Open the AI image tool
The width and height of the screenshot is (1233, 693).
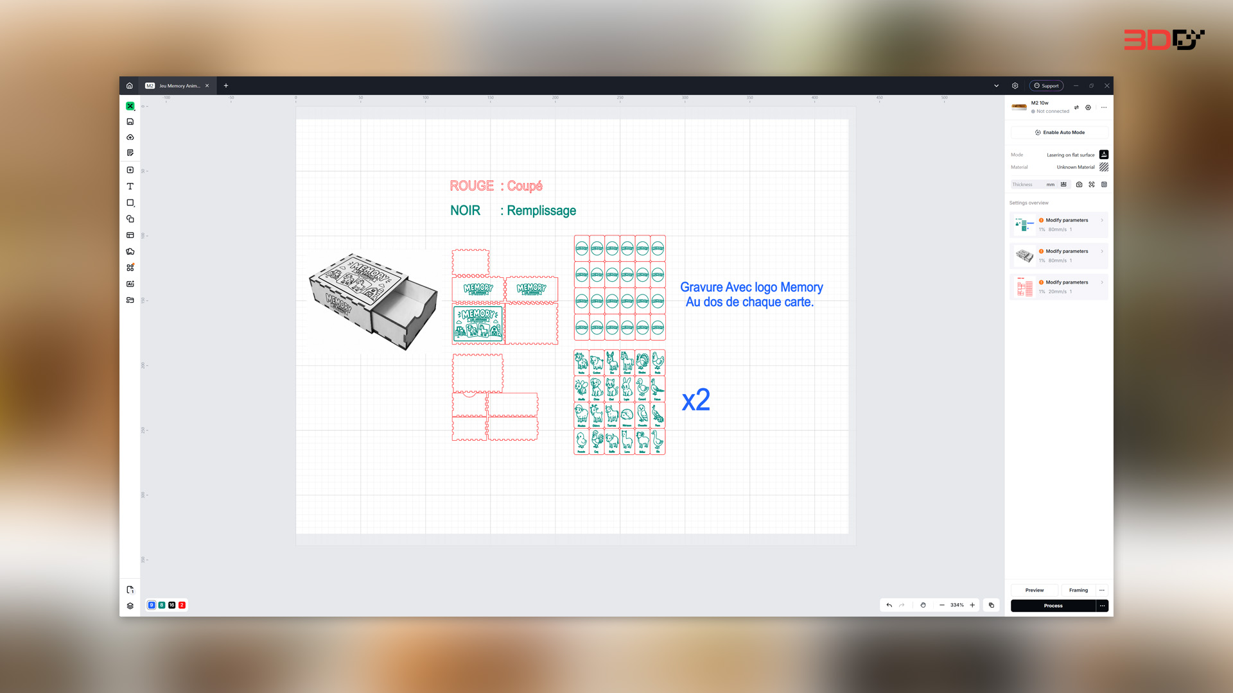(130, 284)
